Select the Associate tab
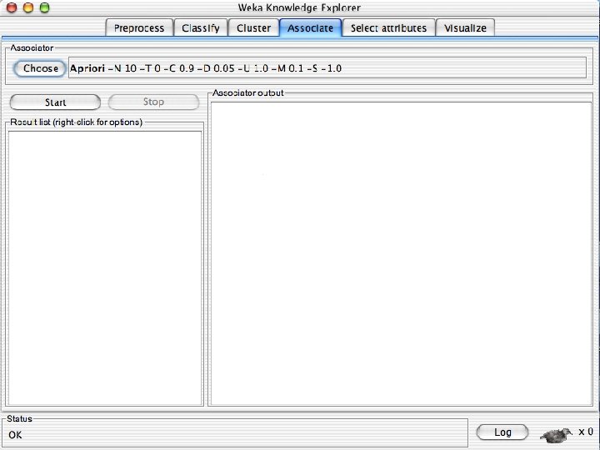 [310, 27]
